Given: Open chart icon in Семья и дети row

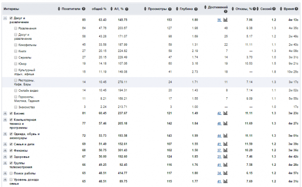Looking at the screenshot, I should (225, 144).
